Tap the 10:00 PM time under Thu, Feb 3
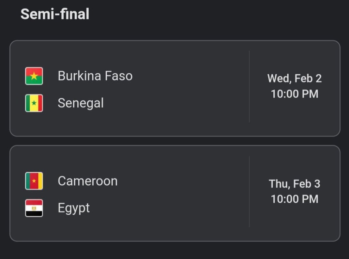Image resolution: width=349 pixels, height=259 pixels. pos(294,199)
